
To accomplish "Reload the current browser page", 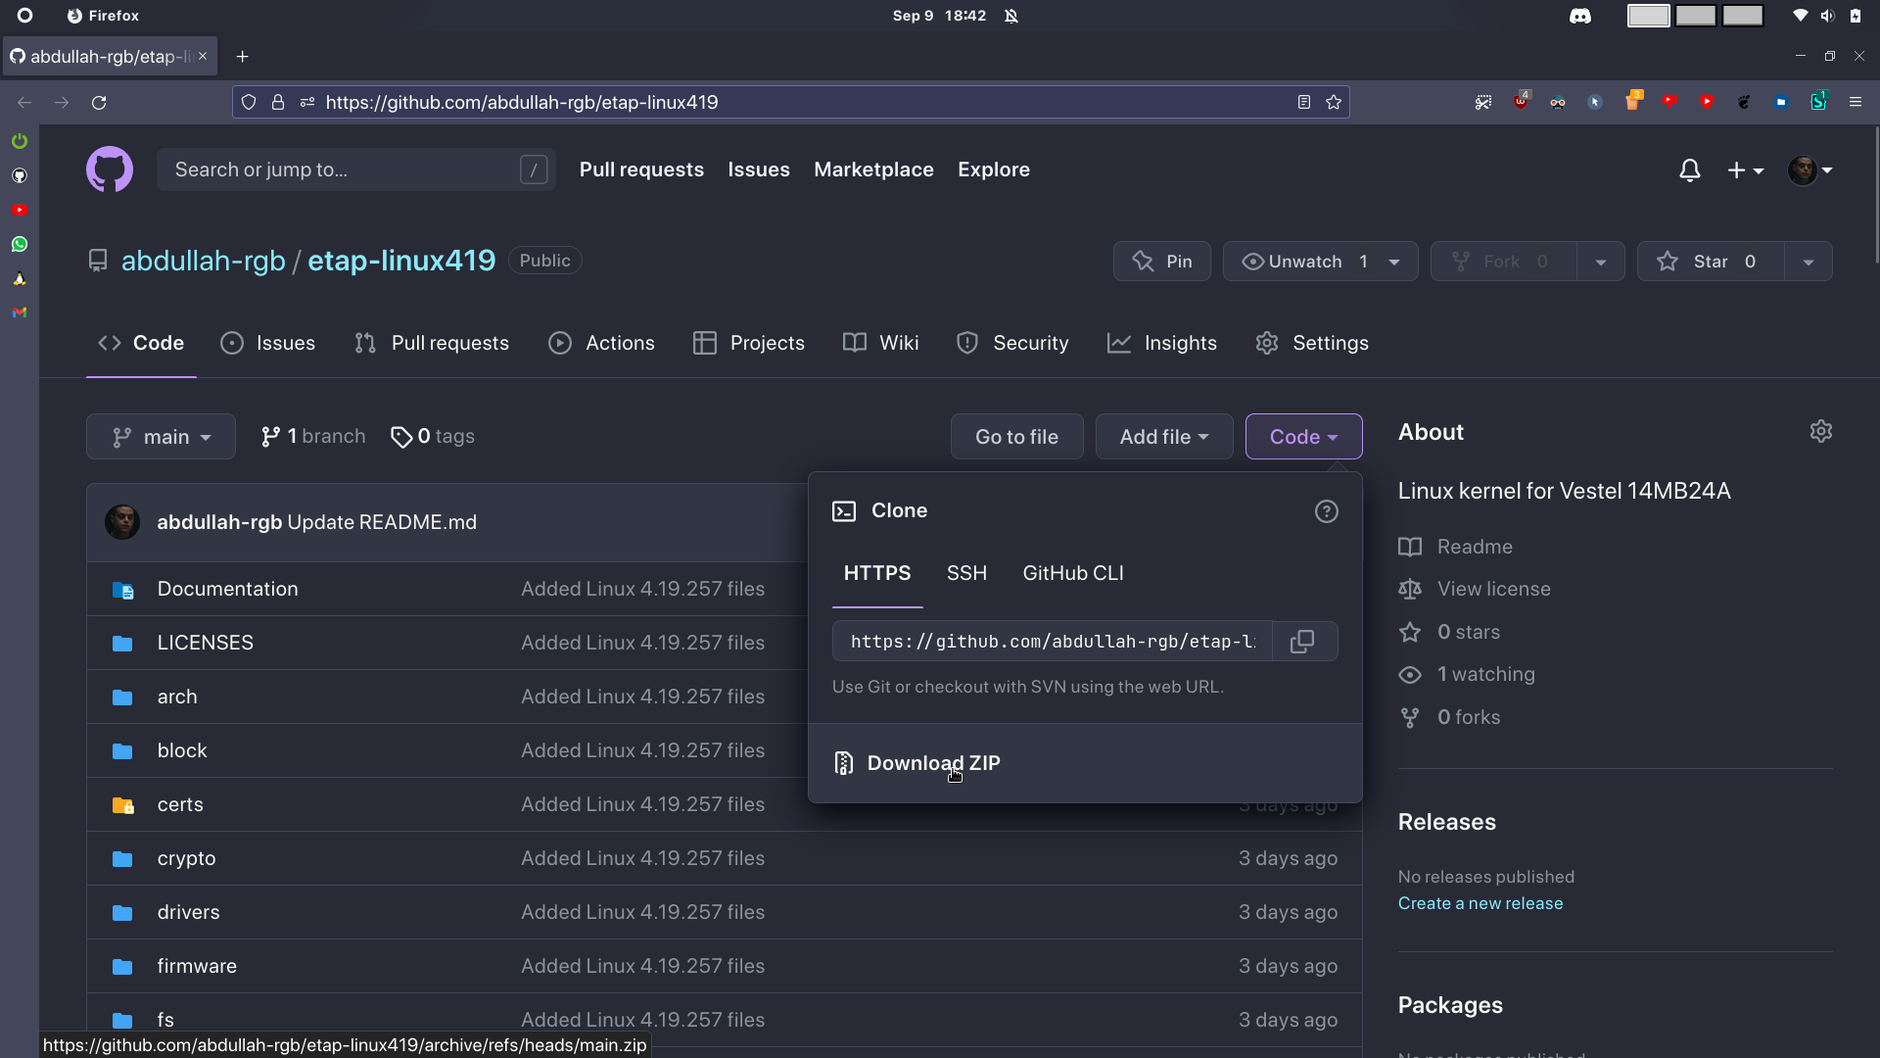I will click(99, 102).
